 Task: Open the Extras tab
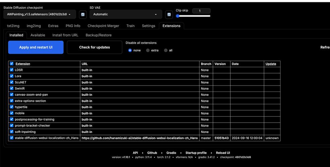[53, 26]
